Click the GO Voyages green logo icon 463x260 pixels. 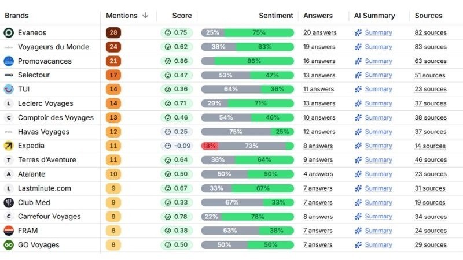9,244
